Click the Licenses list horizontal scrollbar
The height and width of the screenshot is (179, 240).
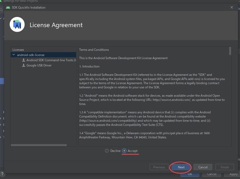[39, 145]
